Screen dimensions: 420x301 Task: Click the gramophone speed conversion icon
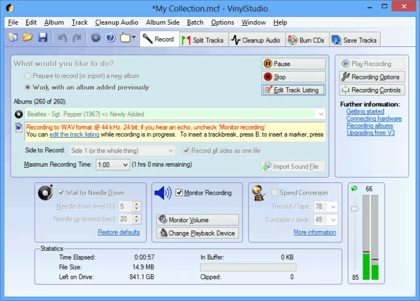tap(259, 193)
